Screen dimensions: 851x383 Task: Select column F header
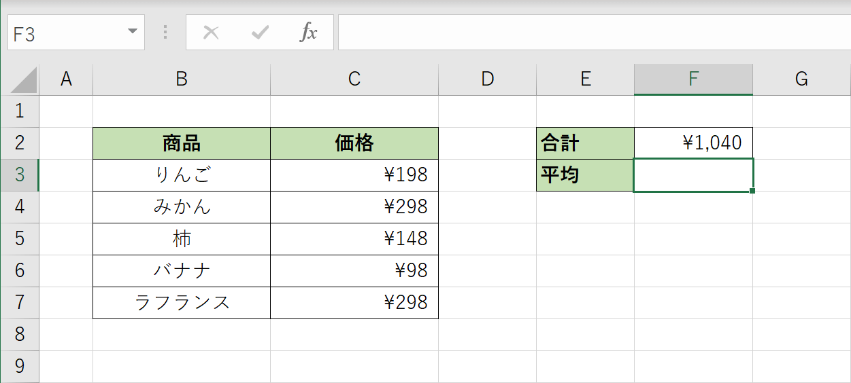(x=693, y=79)
